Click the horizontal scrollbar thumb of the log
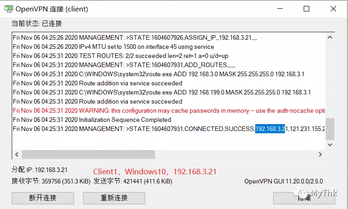This screenshot has width=348, height=209. click(x=88, y=154)
